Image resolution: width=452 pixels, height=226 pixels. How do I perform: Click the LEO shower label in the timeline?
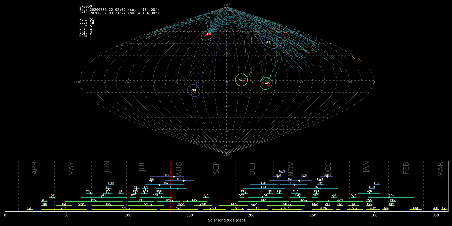click(x=293, y=183)
